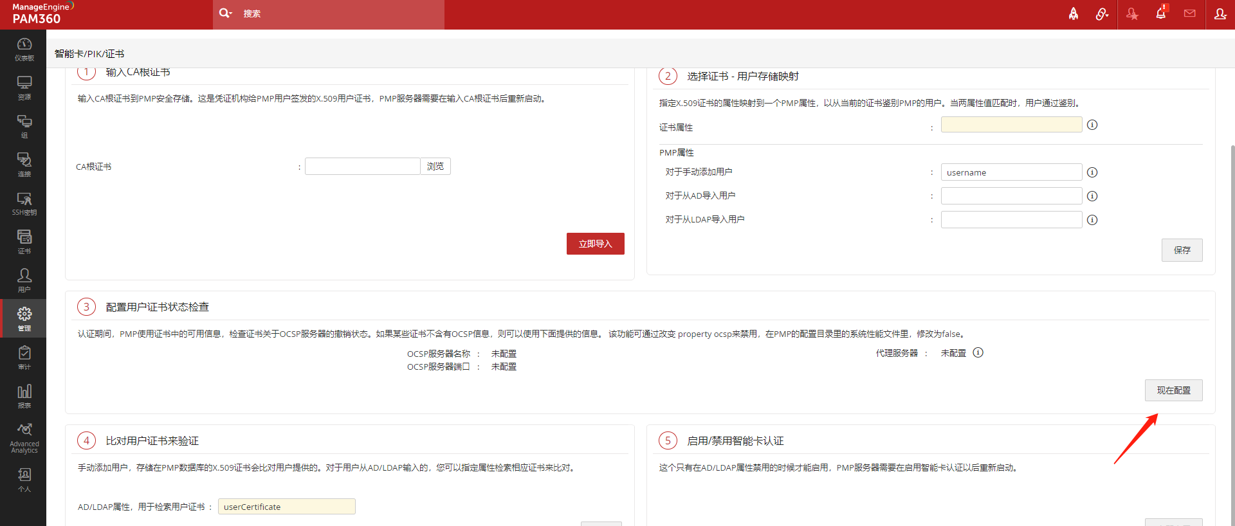Open Advanced Analytics in the sidebar
The width and height of the screenshot is (1235, 526).
tap(24, 437)
